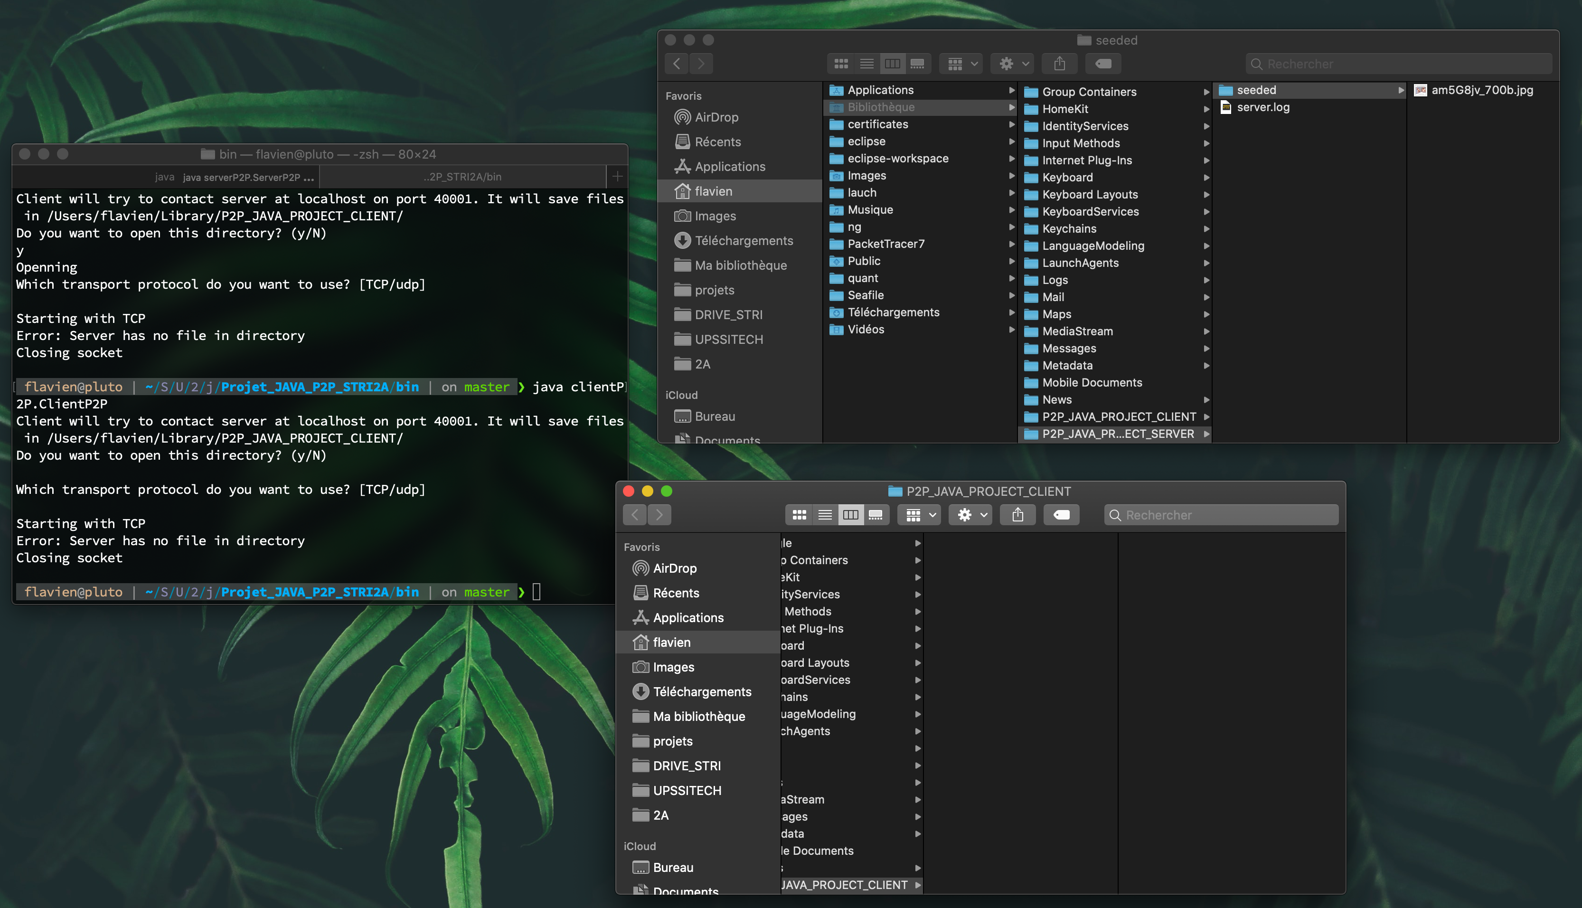Click the edit tags icon in P2P_JAVA_PROJECT_CLIENT window
The image size is (1582, 908).
[1061, 514]
